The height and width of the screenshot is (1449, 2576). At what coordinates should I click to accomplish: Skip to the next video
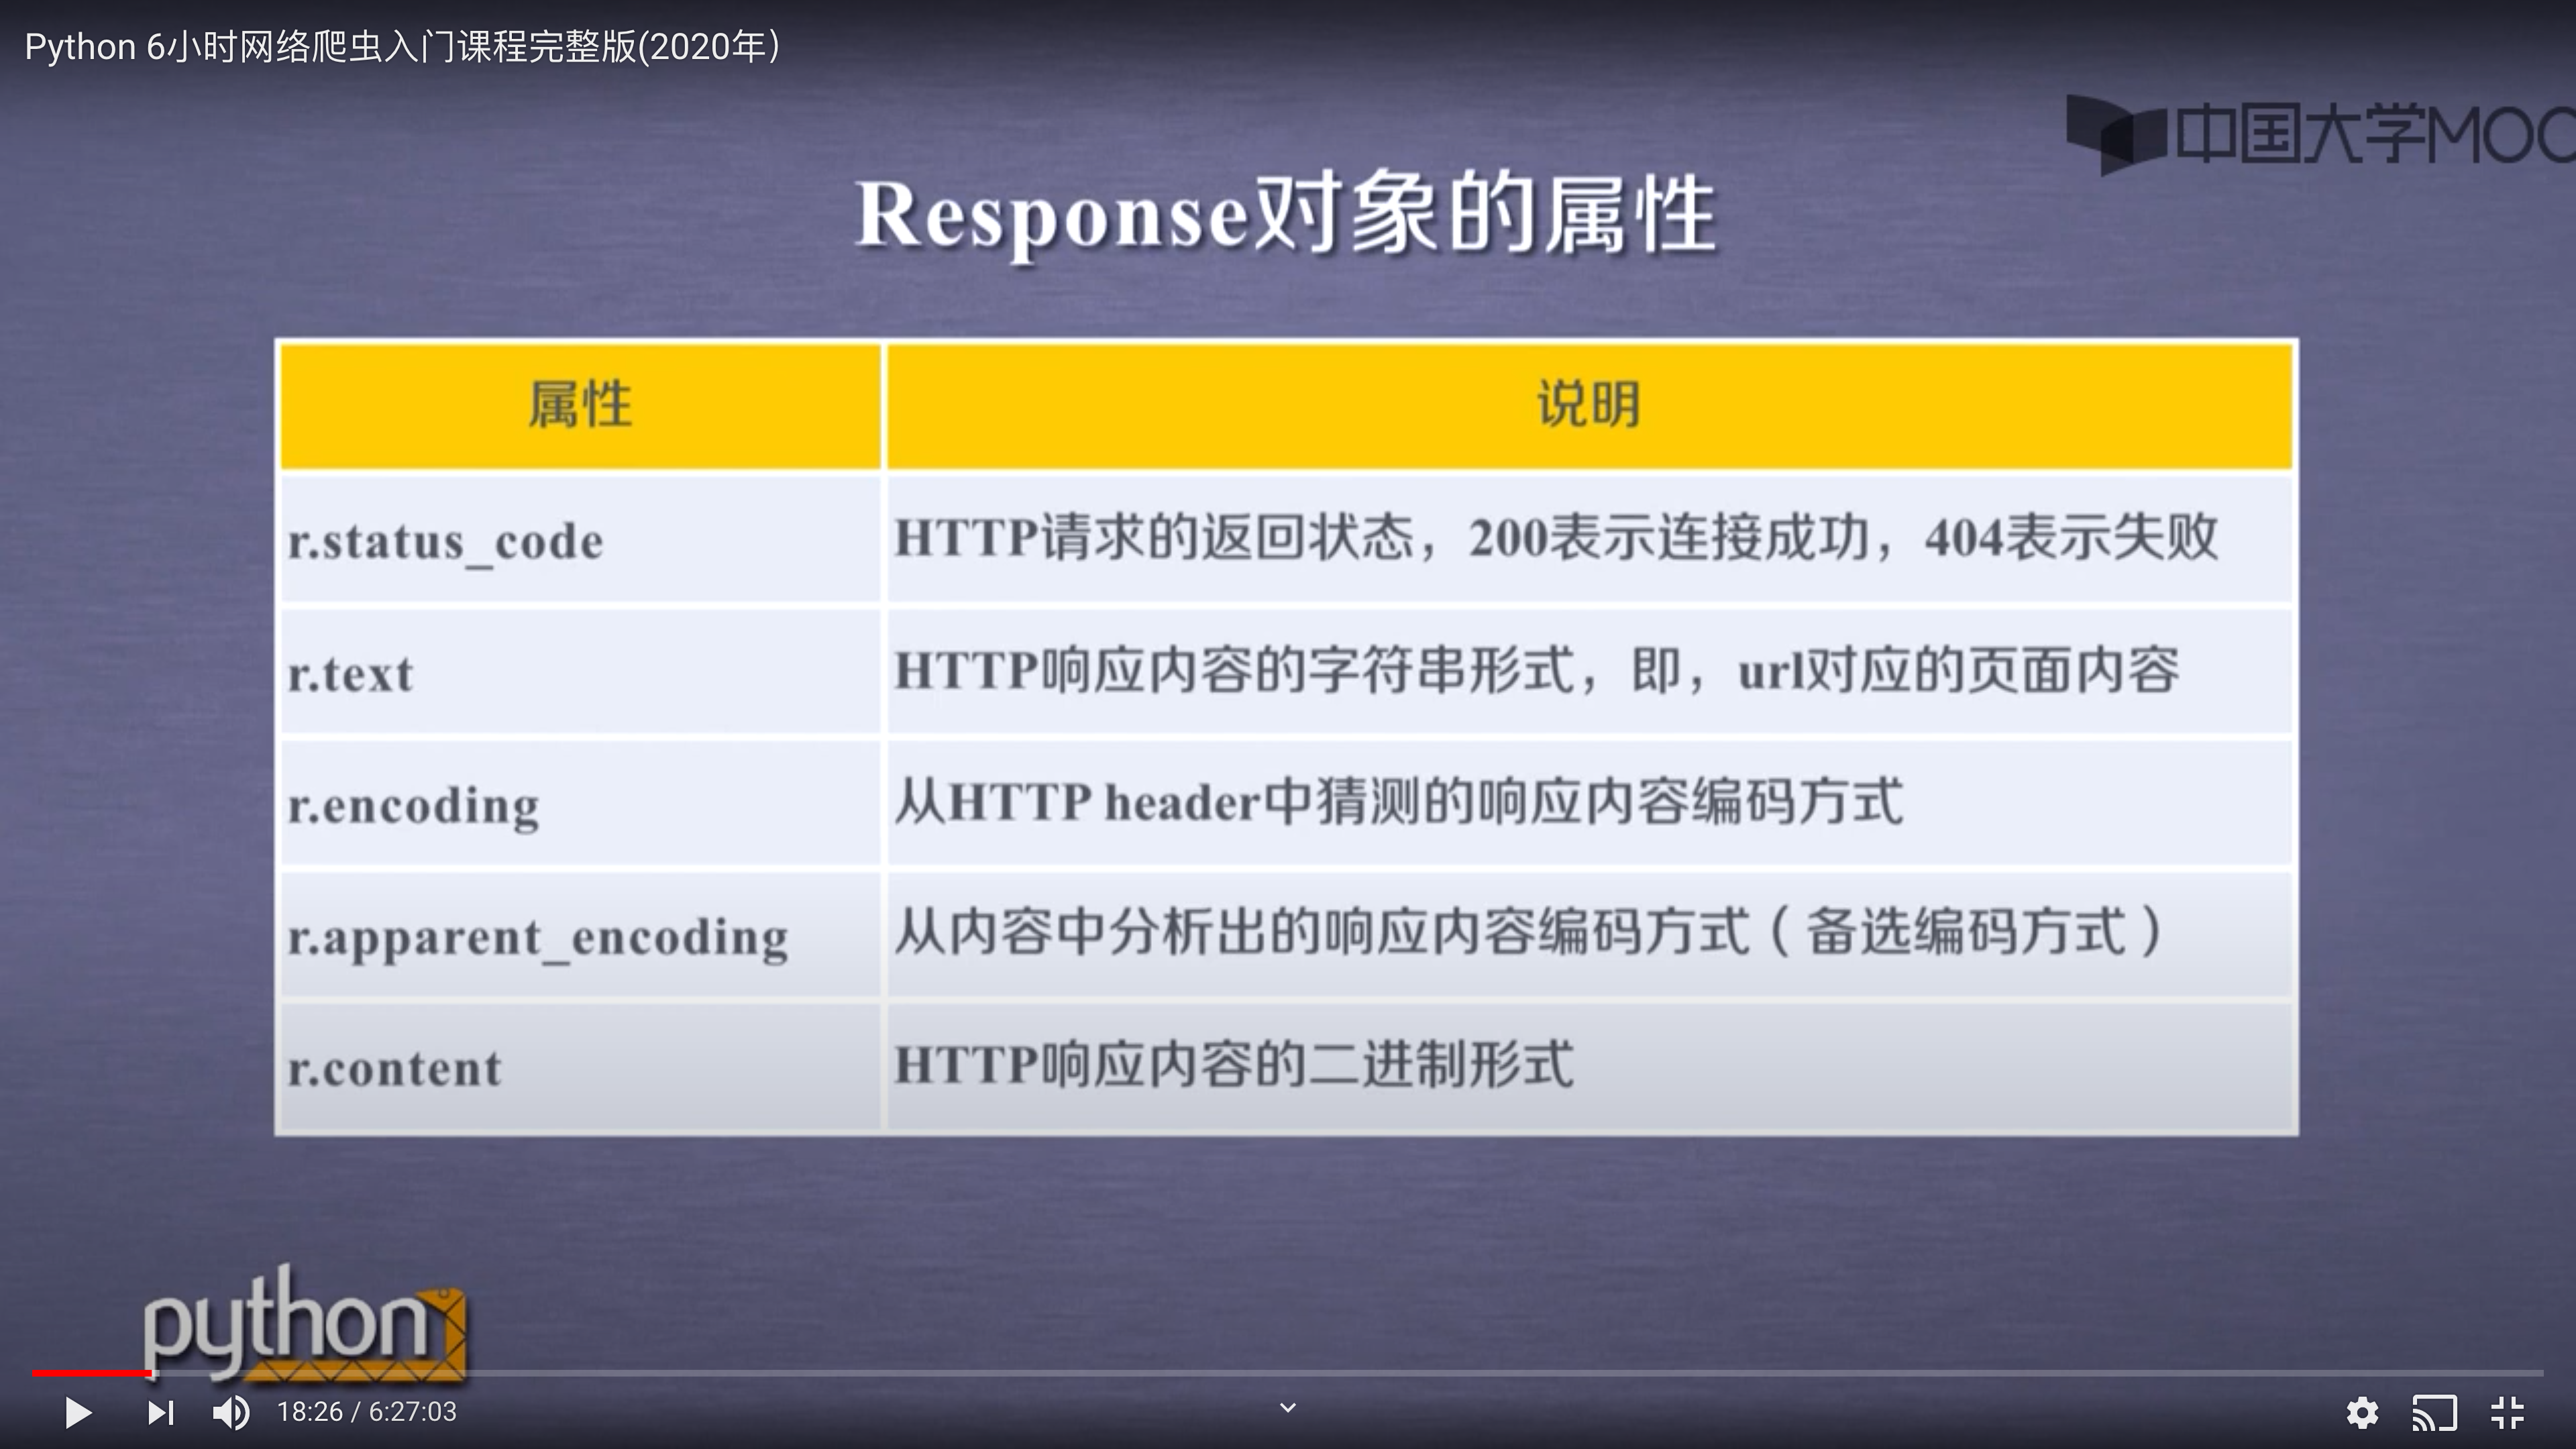160,1412
